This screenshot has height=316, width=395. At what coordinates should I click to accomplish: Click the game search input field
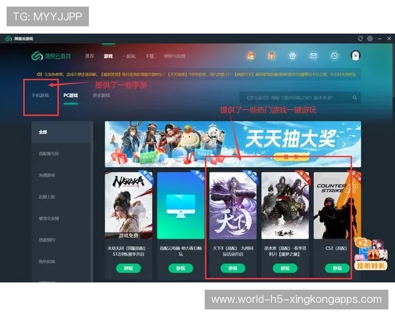pos(300,97)
